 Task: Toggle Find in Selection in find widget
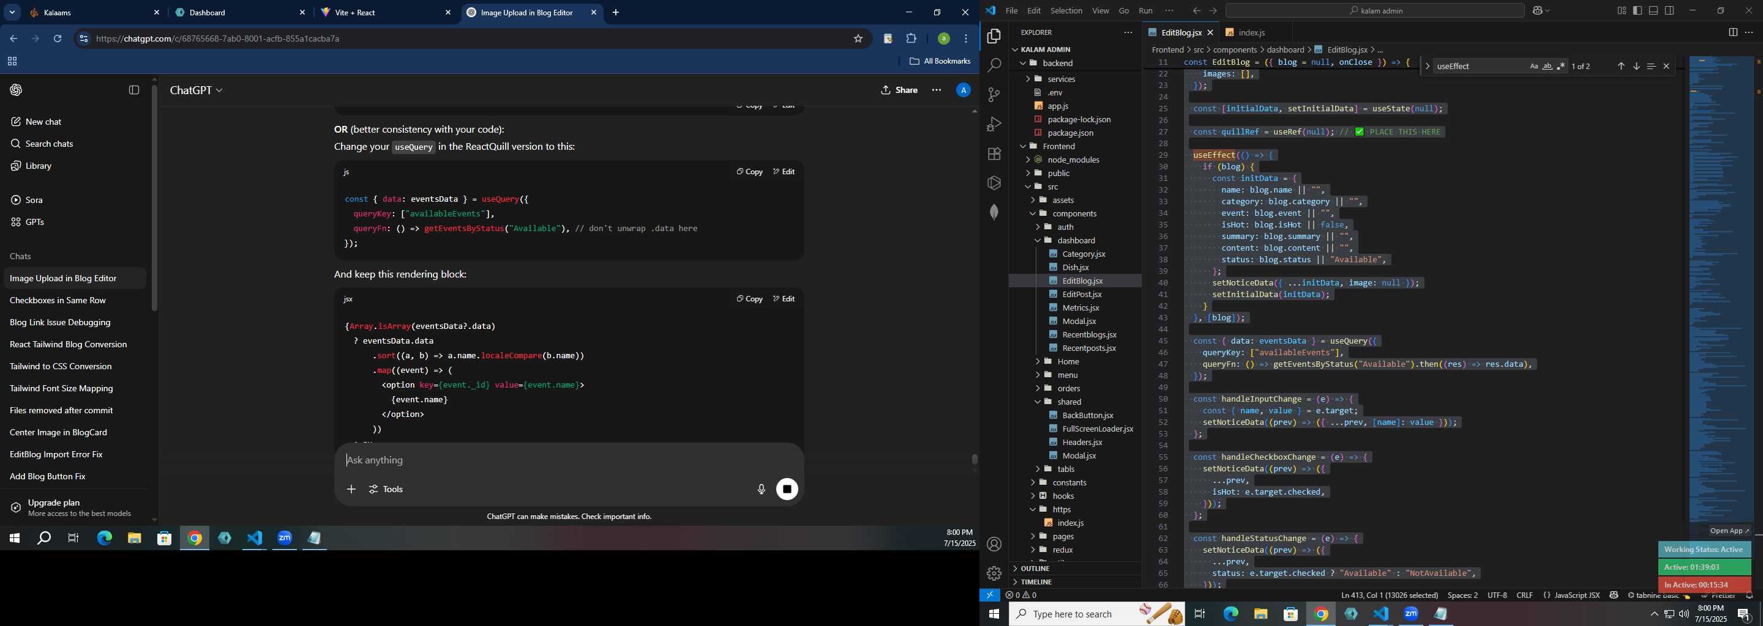[1652, 66]
